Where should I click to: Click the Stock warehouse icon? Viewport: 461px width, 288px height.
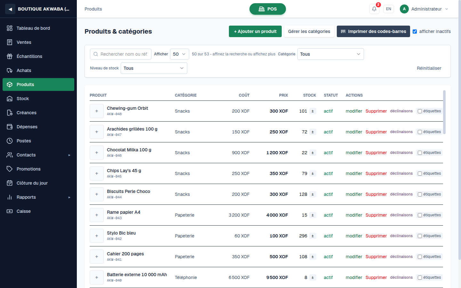tap(10, 99)
